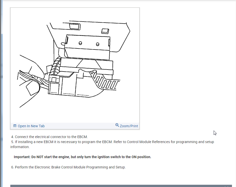The image size is (236, 187).
Task: Select step 4 Connect the electrical connector text
Action: [50, 137]
